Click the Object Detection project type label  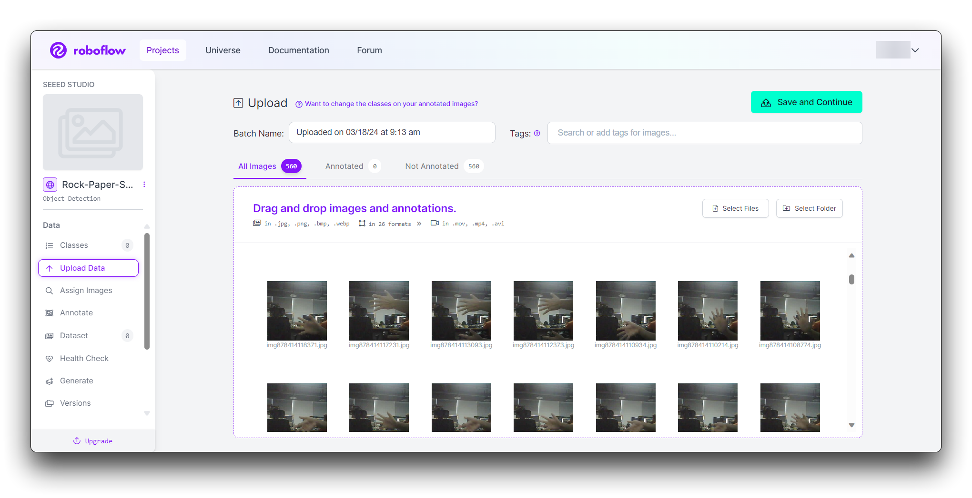click(x=72, y=199)
